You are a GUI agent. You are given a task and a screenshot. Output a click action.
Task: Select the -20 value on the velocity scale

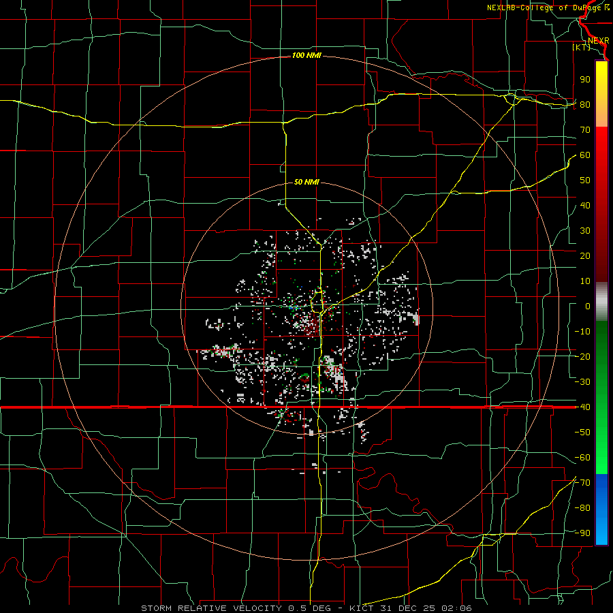click(582, 356)
